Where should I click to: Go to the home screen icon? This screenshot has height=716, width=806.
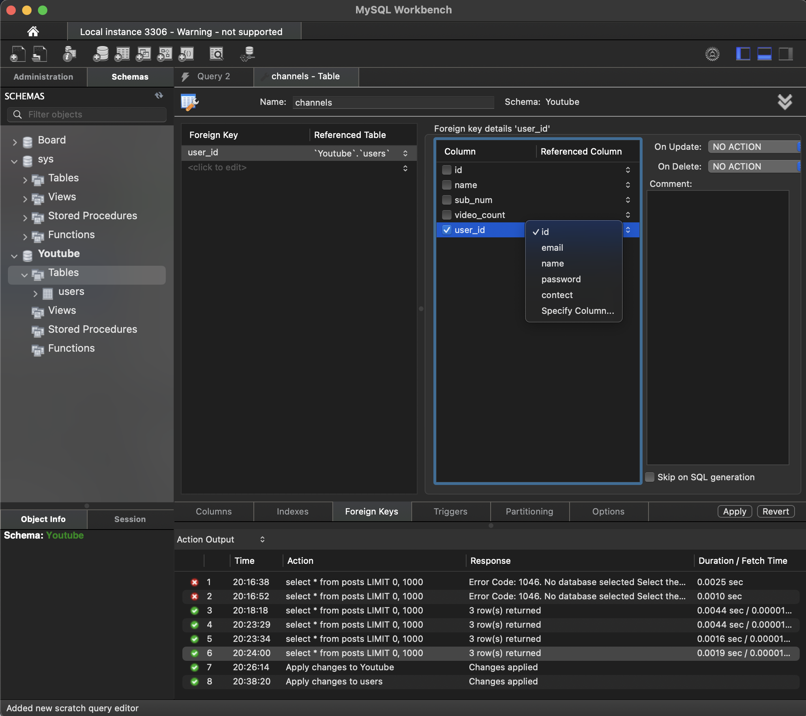[x=33, y=31]
